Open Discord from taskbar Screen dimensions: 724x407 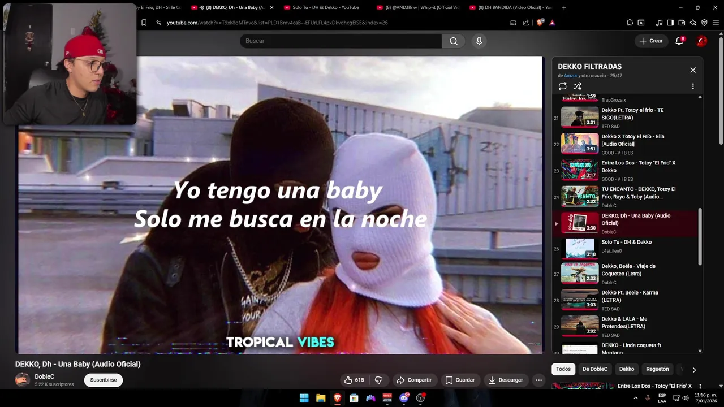point(404,398)
